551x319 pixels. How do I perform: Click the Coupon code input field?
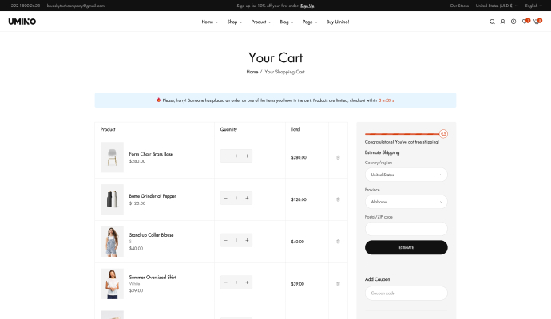[x=406, y=293]
